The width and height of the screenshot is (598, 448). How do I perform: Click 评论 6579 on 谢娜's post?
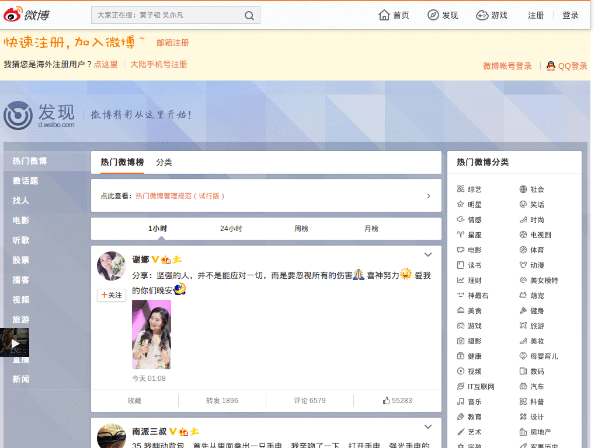click(x=310, y=401)
